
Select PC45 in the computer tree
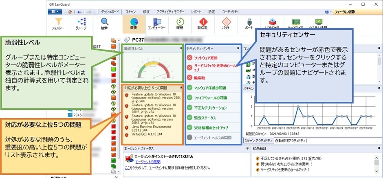tap(77, 115)
